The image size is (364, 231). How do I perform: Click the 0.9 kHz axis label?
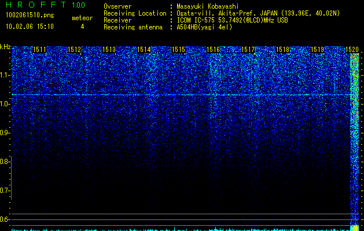[5, 133]
